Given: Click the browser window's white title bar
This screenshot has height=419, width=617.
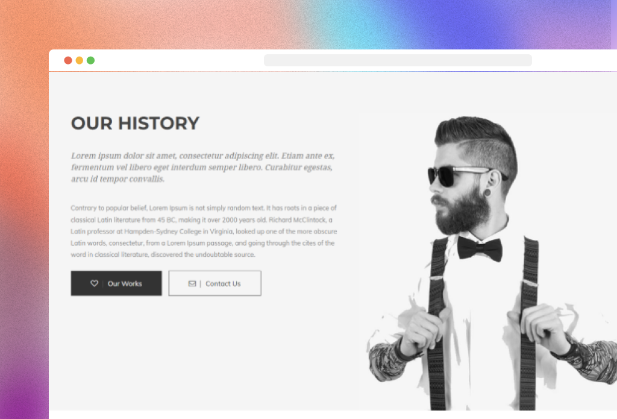Looking at the screenshot, I should (333, 60).
